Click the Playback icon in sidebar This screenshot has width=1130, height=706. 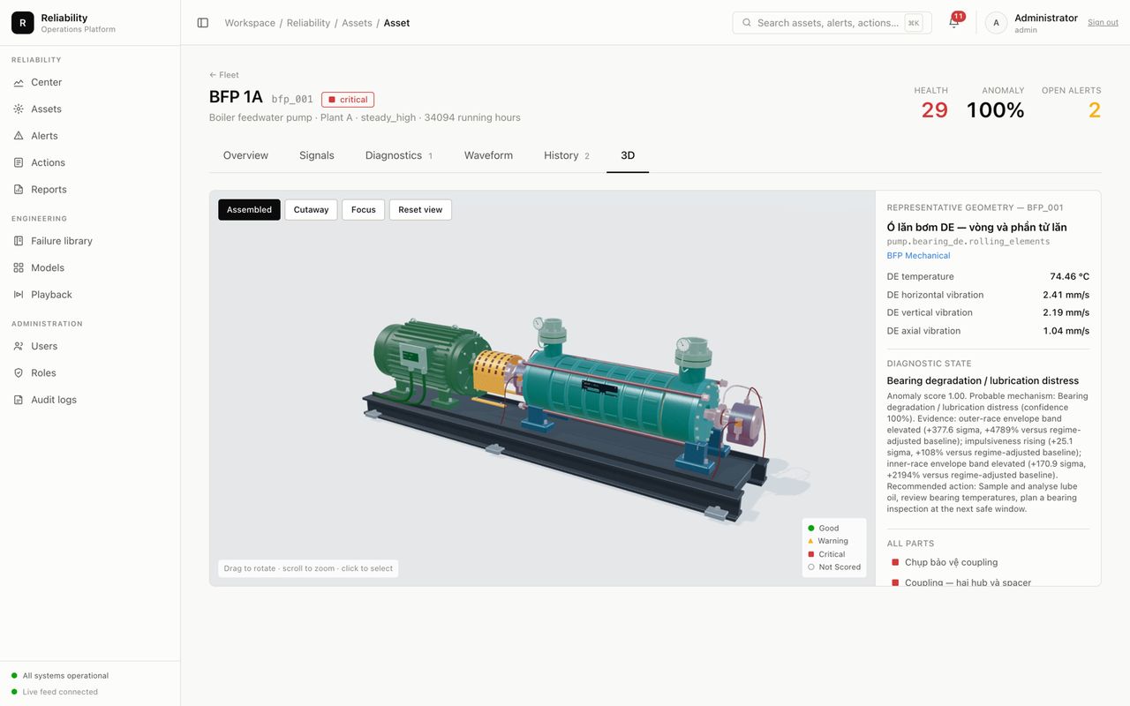[19, 295]
